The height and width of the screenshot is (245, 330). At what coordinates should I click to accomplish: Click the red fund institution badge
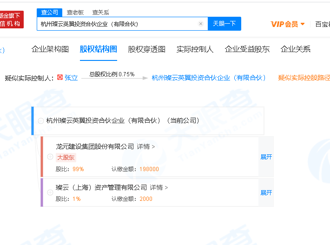click(x=12, y=20)
